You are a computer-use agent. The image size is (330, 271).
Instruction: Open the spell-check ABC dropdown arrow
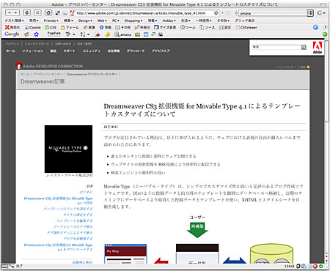pyautogui.click(x=74, y=34)
